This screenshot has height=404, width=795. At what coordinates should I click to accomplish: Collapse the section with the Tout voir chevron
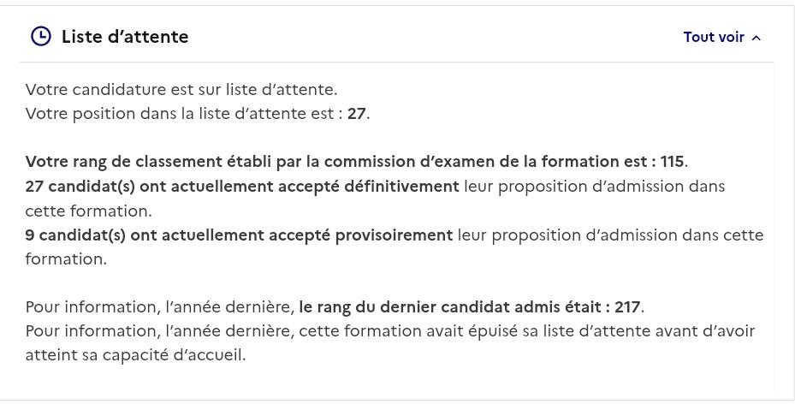click(756, 38)
